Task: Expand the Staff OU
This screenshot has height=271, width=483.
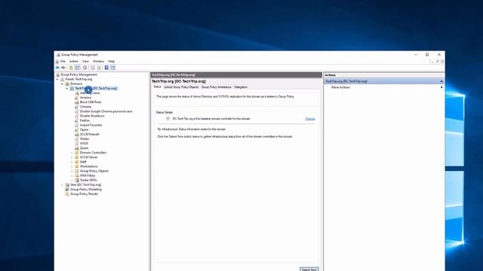Action: point(72,162)
